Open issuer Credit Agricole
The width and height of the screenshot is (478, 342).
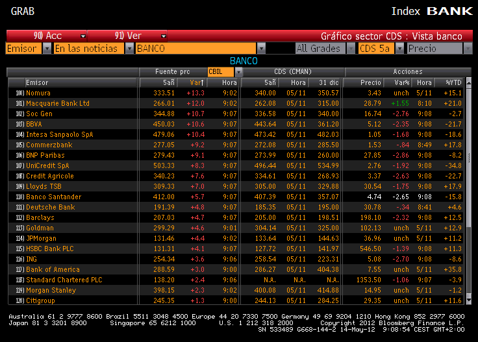point(50,176)
